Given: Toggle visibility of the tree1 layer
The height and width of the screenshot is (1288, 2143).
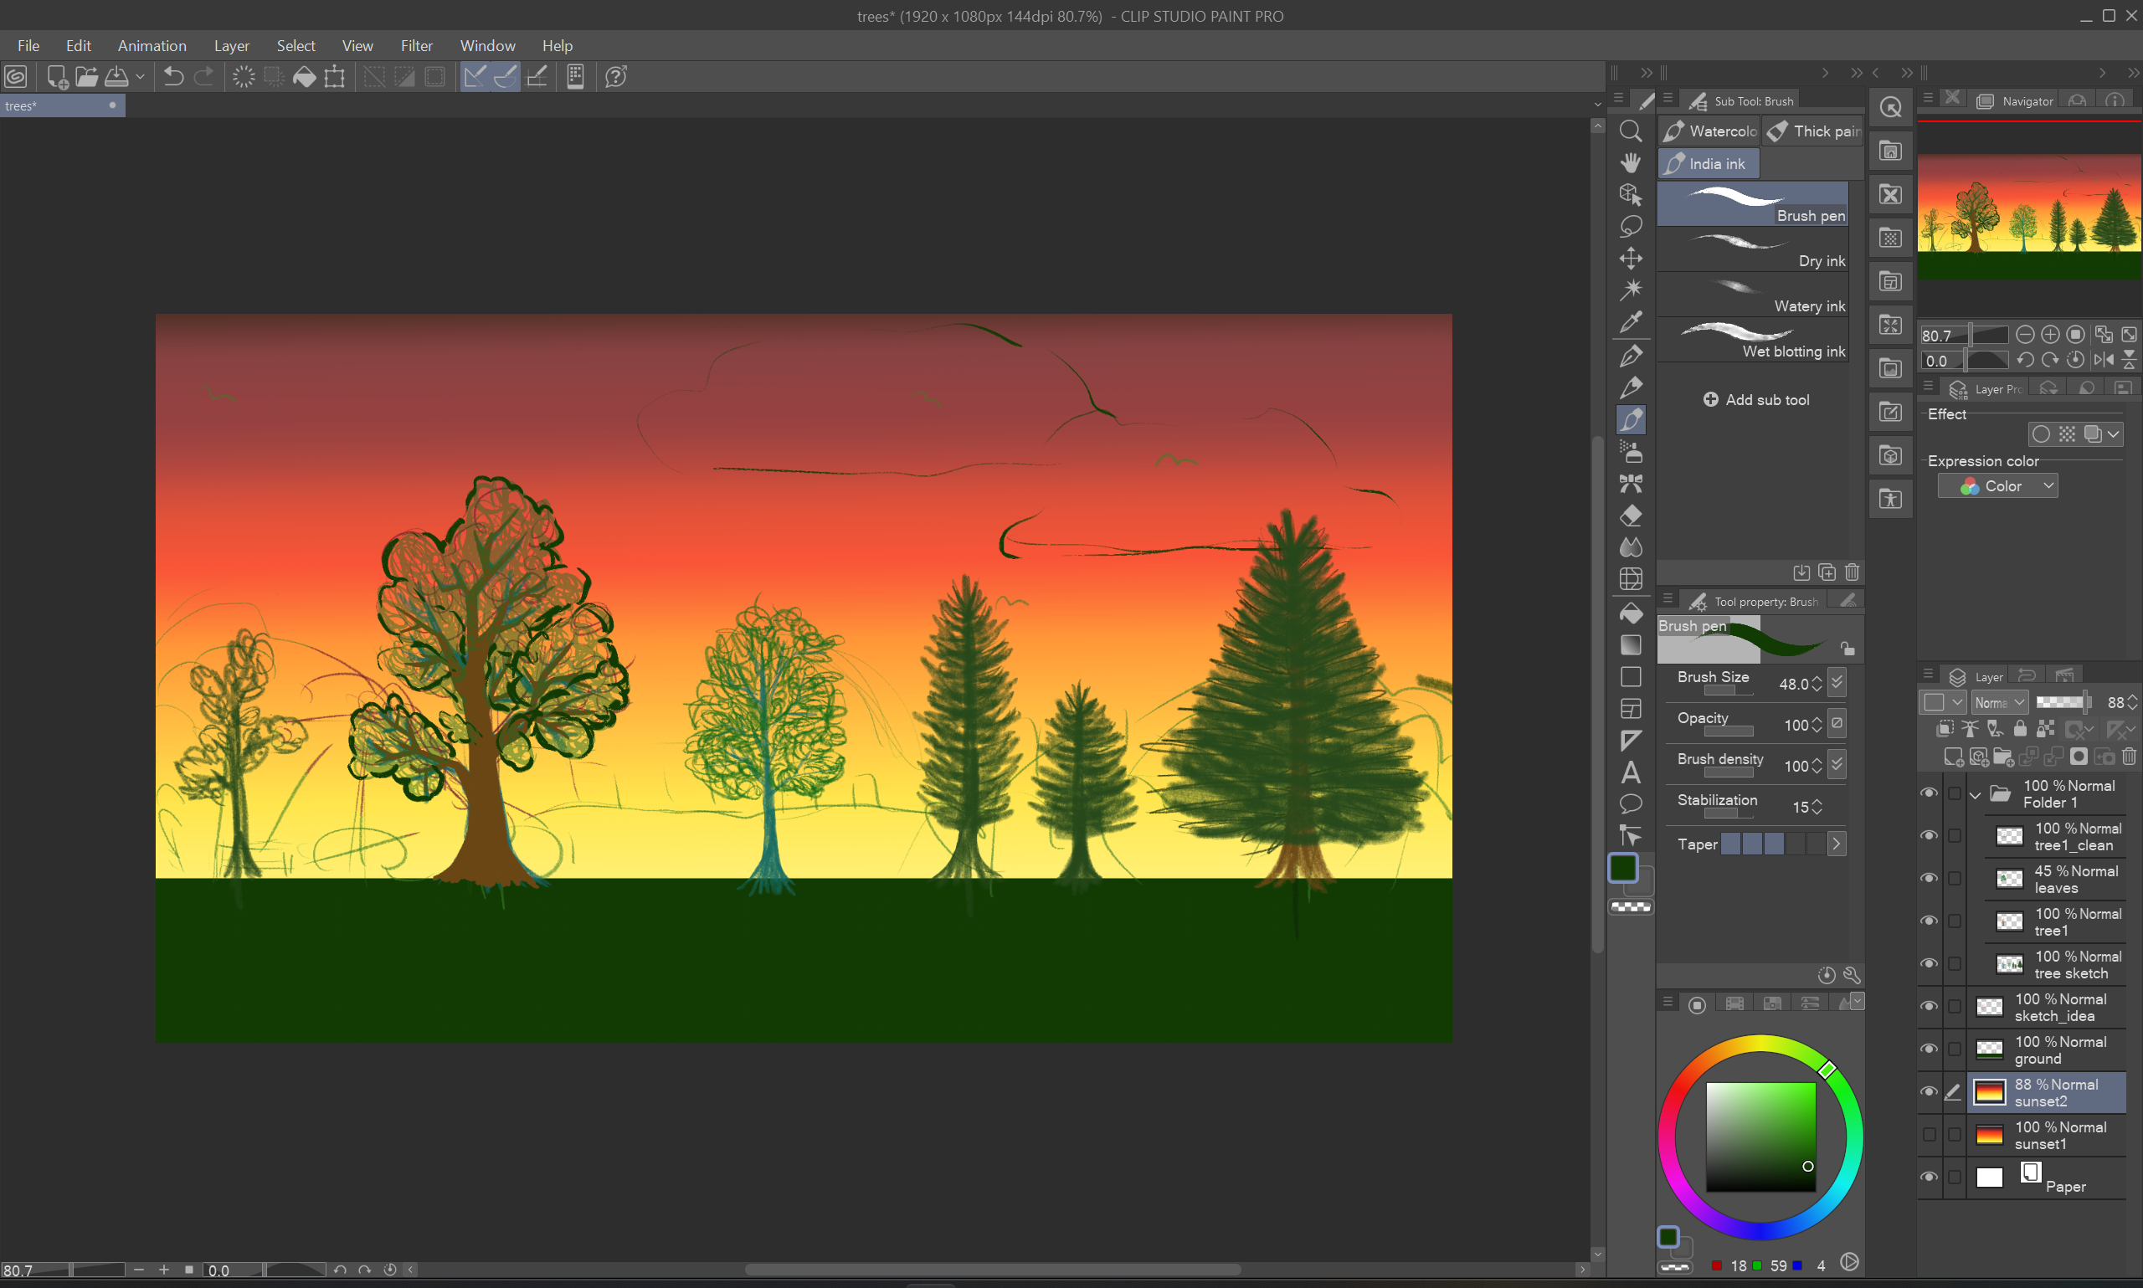Looking at the screenshot, I should pos(1929,921).
